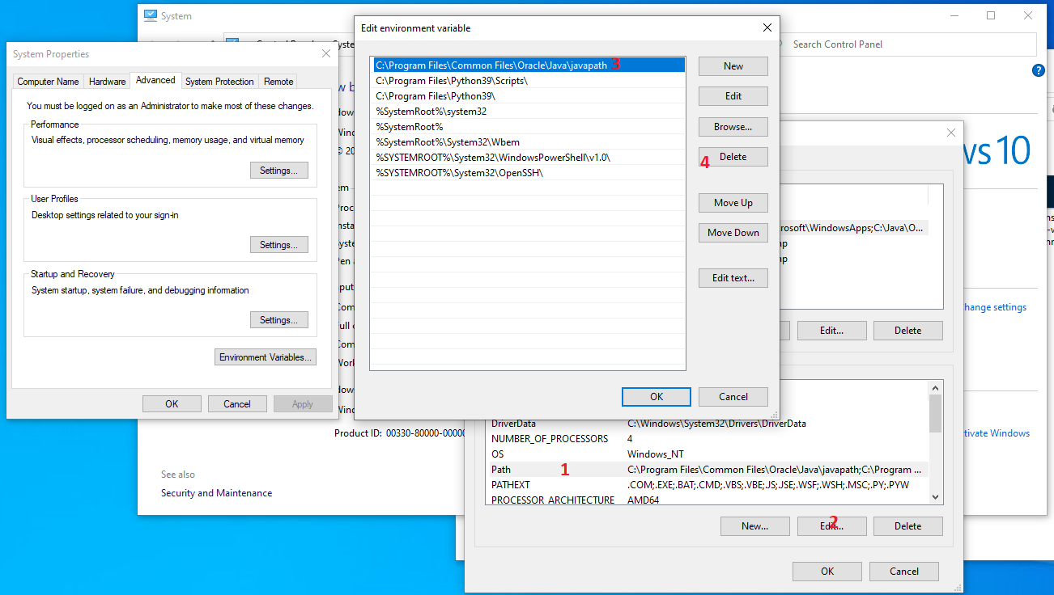Open Performance Settings... button
Viewport: 1054px width, 595px height.
pos(279,171)
